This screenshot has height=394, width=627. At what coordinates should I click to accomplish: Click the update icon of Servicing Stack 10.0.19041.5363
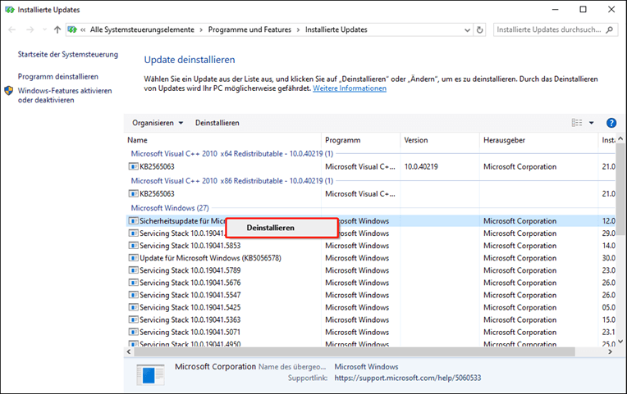tap(133, 319)
